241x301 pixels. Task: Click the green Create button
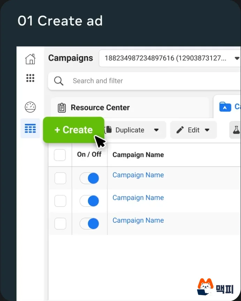pos(74,130)
